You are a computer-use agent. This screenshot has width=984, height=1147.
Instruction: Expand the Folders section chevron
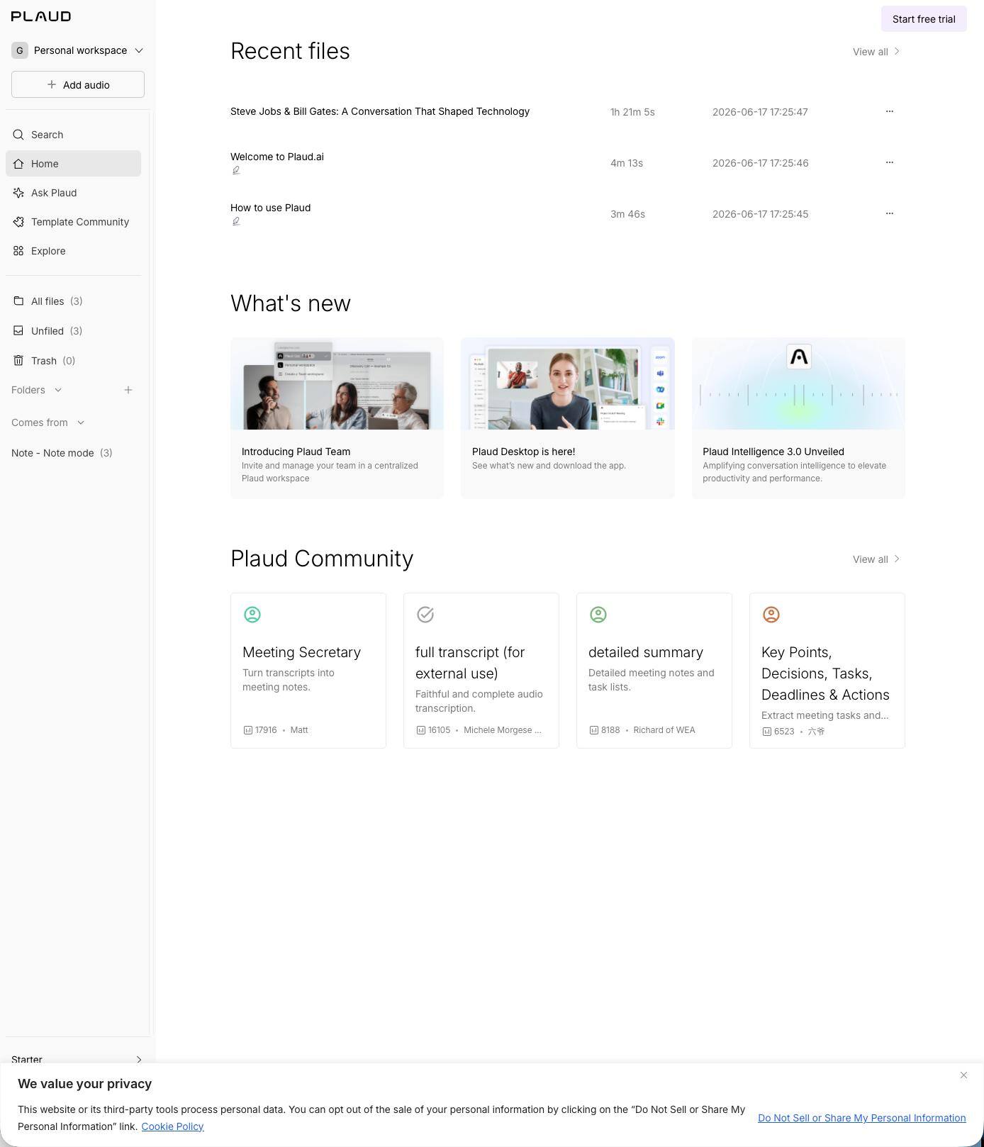pyautogui.click(x=58, y=390)
